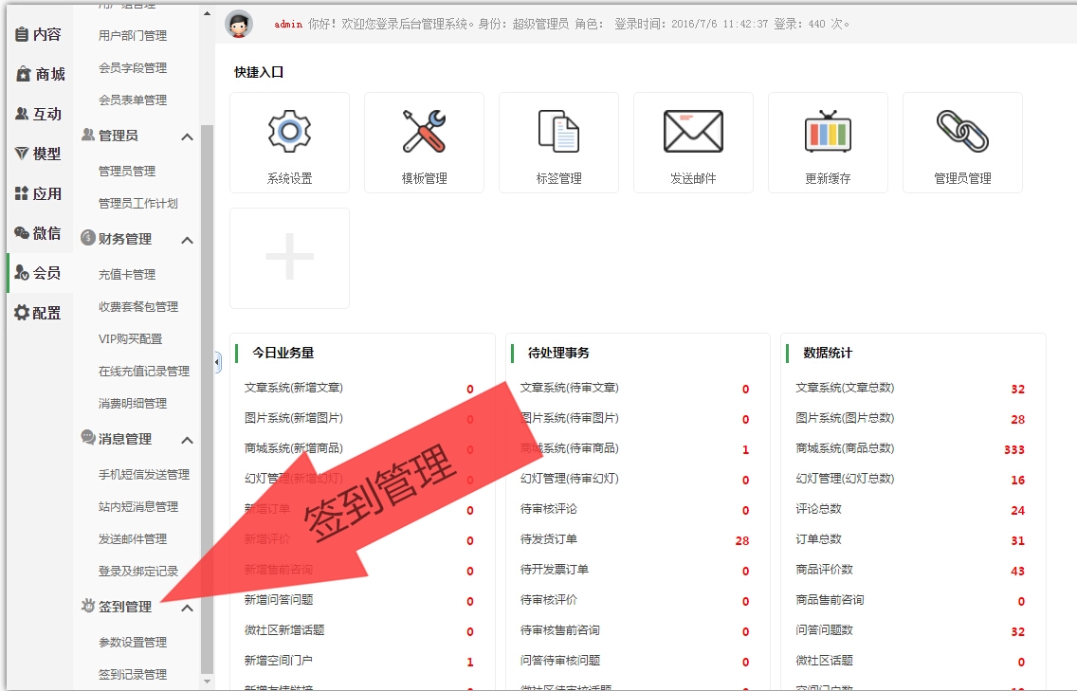Click the 商城 shopping bag icon
The image size is (1077, 691).
pyautogui.click(x=24, y=74)
